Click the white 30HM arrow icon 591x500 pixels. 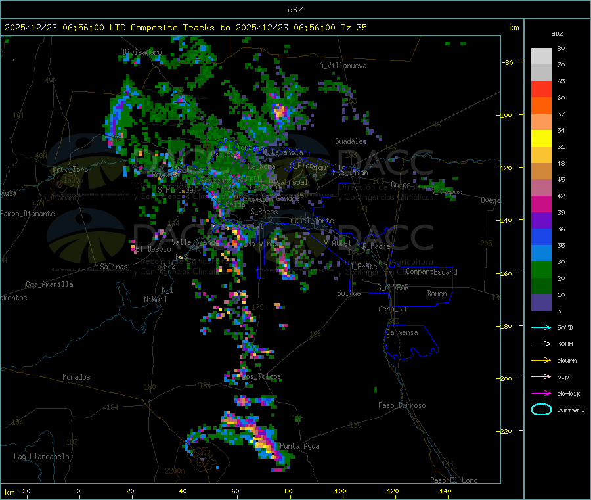[541, 344]
